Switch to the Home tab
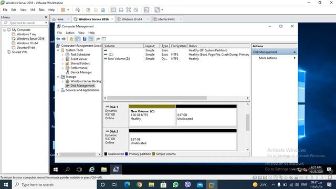 [x=60, y=19]
